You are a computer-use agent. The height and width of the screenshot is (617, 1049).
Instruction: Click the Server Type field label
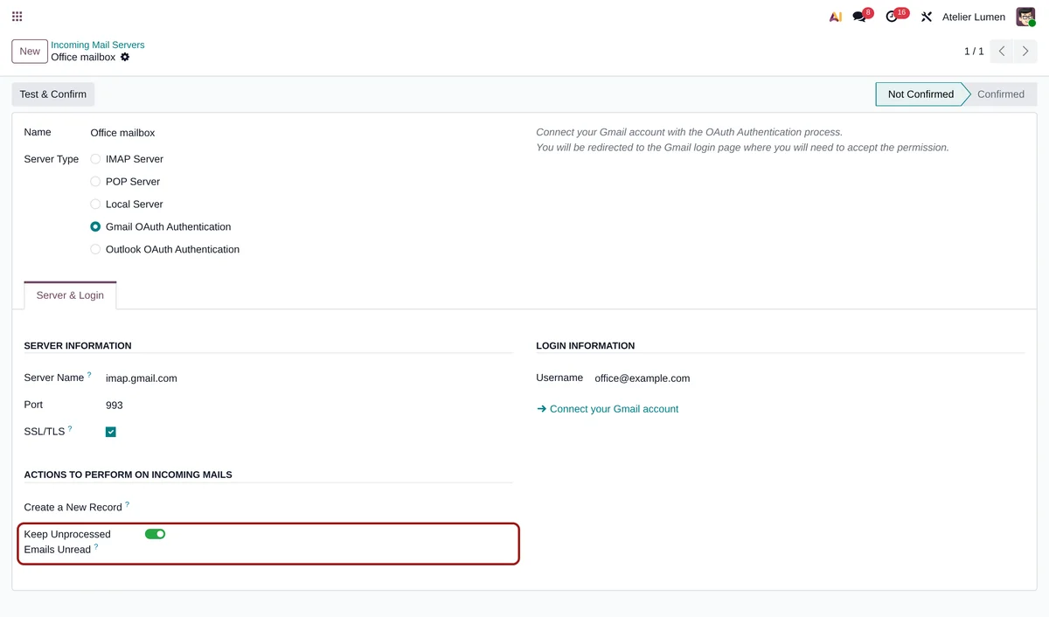52,159
